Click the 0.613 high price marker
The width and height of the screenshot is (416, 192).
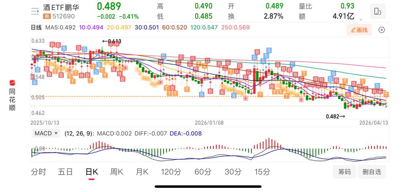112,41
